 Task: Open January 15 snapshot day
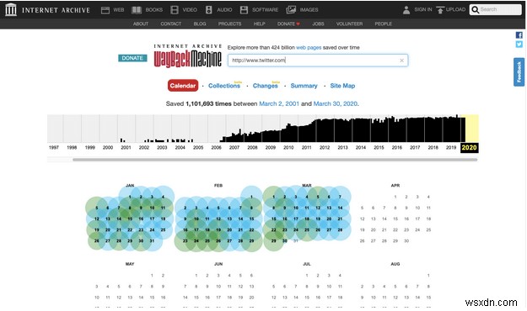tap(130, 219)
